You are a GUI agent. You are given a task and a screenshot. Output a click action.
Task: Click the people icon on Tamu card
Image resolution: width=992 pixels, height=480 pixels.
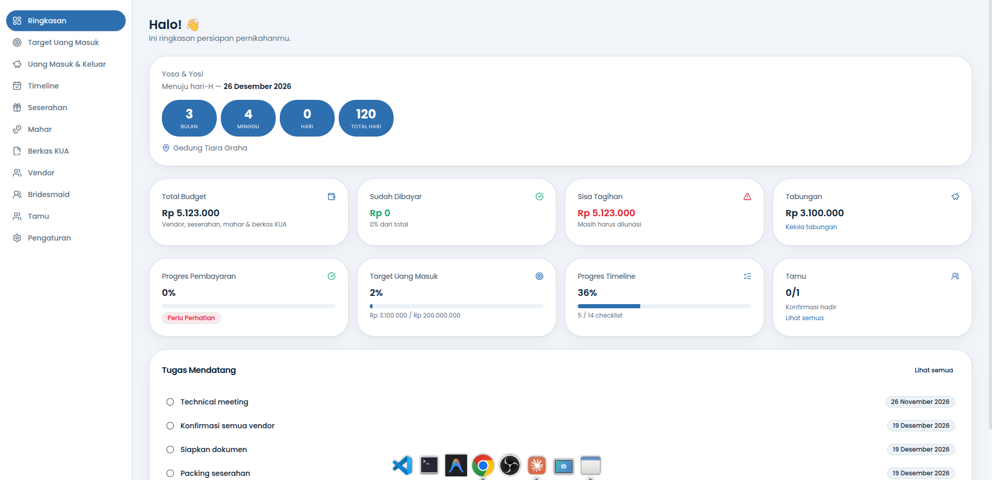(x=955, y=276)
